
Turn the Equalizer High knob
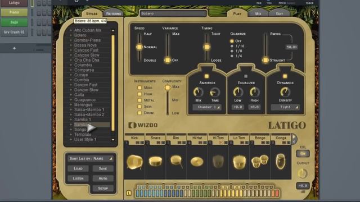pos(254,92)
